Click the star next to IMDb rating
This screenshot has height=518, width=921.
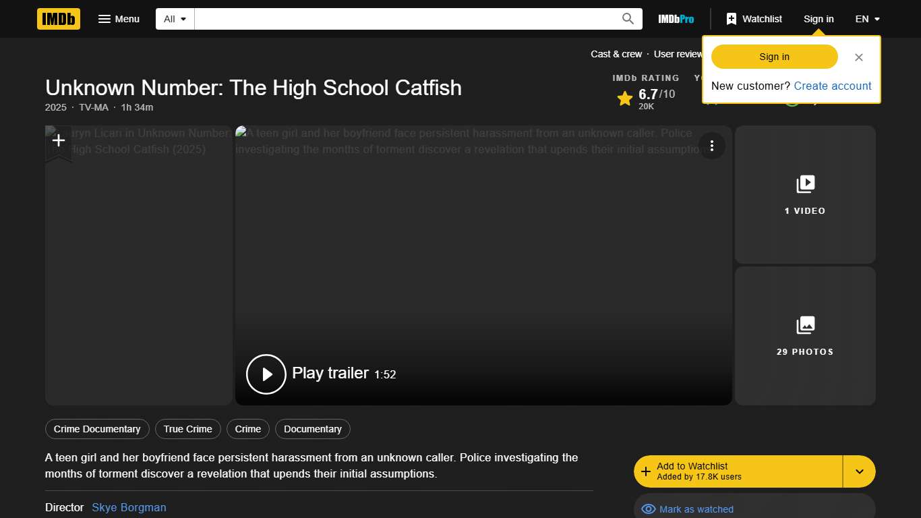tap(624, 97)
